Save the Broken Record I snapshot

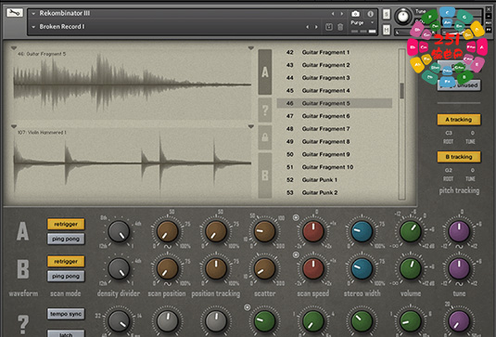coord(329,27)
